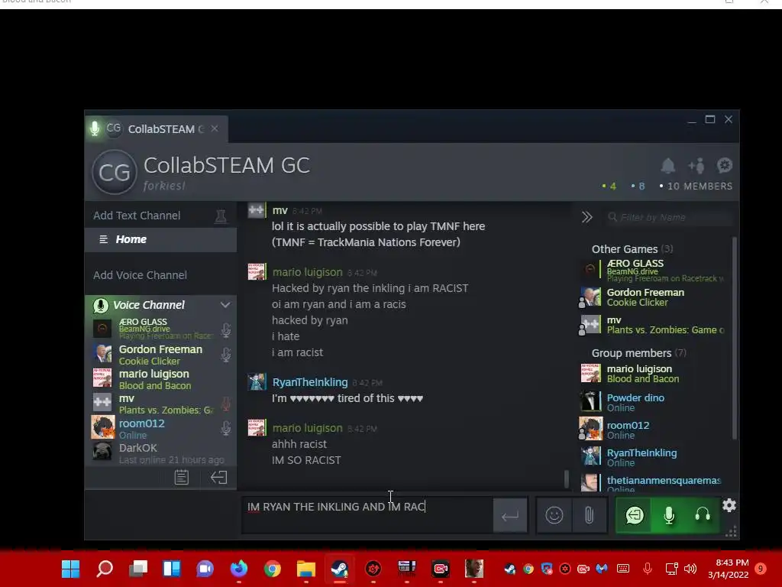Toggle mic icon next to ÆRO GLASS
The width and height of the screenshot is (782, 587).
226,329
